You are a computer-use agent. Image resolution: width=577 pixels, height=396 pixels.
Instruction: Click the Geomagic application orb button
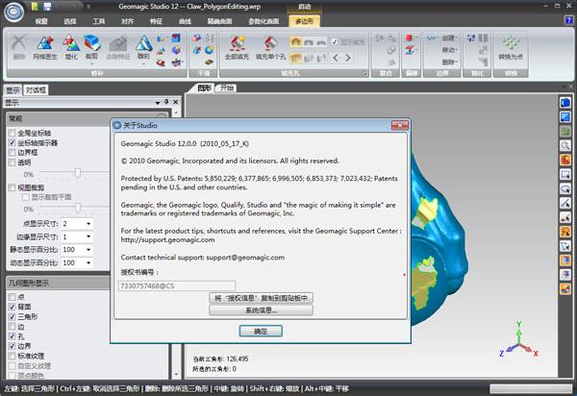point(14,12)
